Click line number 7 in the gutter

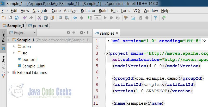[97, 78]
